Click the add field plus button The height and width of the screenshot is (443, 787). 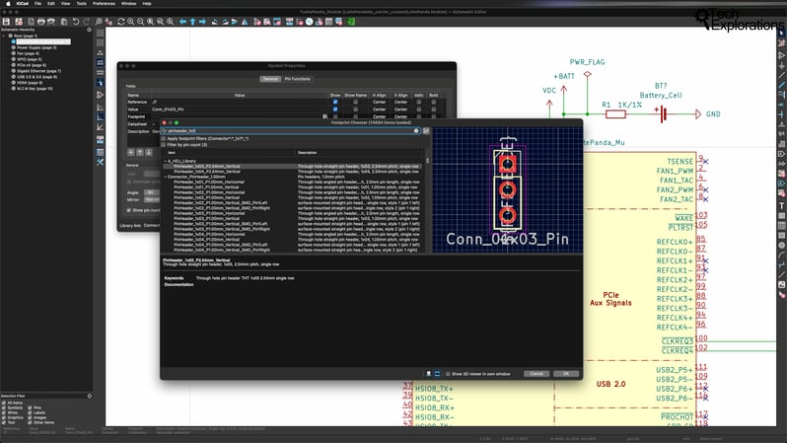coord(130,152)
